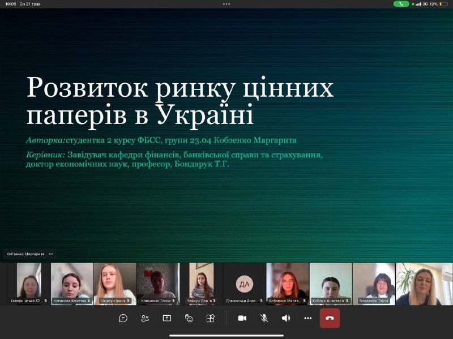Select Шмагун Ірина's video tile
The height and width of the screenshot is (339, 453).
[115, 284]
